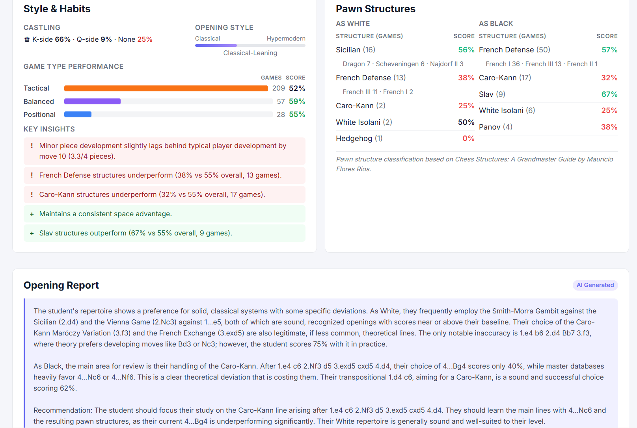637x428 pixels.
Task: Click the plus icon beside Slav structures insight
Action: coord(32,233)
